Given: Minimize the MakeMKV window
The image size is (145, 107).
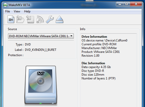Looking at the screenshot, I should pyautogui.click(x=120, y=4).
